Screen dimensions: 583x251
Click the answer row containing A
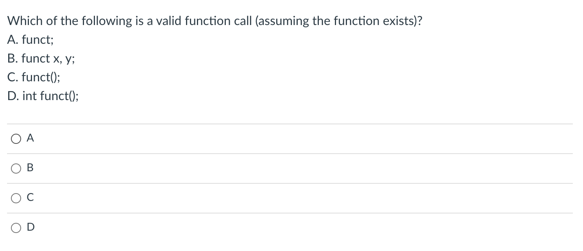coord(156,138)
